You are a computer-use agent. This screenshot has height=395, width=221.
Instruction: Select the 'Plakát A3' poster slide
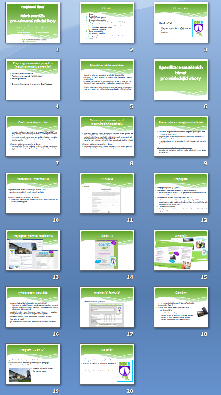107,250
